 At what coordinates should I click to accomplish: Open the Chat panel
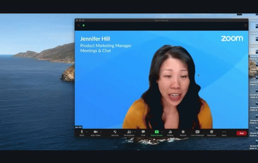143,133
